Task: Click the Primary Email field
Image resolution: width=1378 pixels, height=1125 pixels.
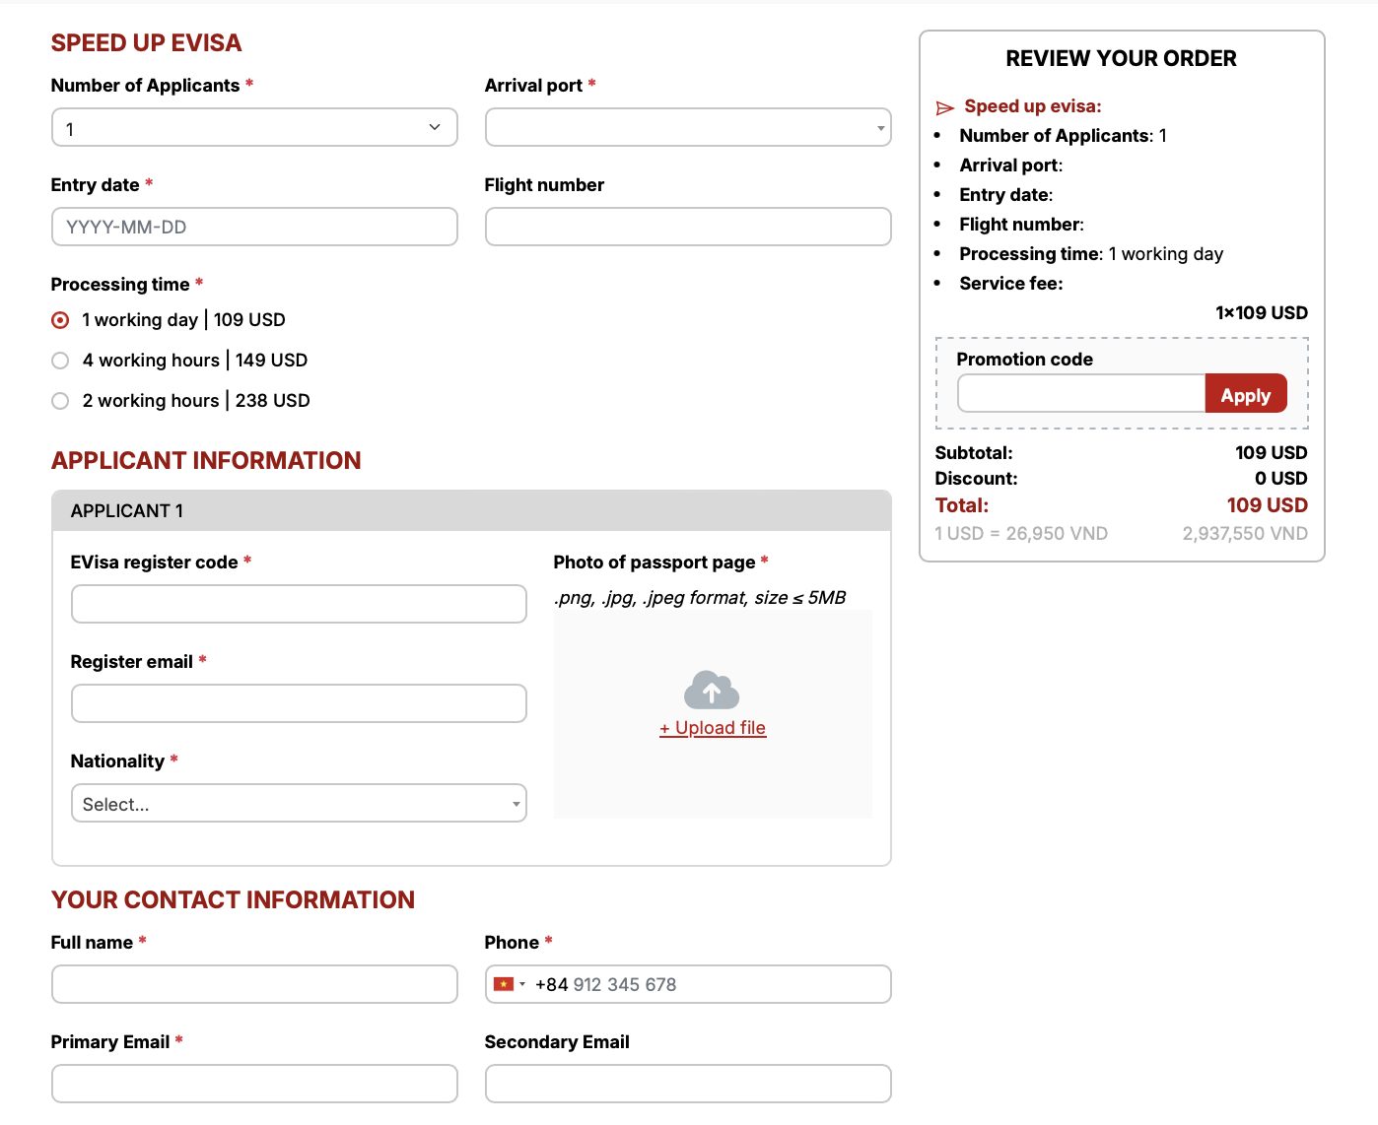Action: [253, 1085]
